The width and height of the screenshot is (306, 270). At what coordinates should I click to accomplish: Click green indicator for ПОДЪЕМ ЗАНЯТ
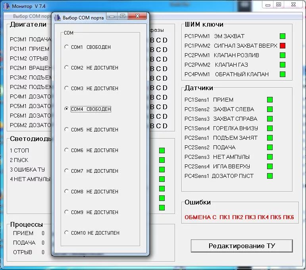[x=270, y=138]
